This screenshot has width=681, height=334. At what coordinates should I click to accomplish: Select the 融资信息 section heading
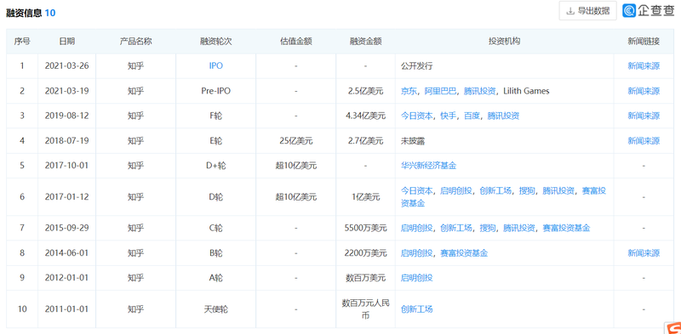[24, 13]
